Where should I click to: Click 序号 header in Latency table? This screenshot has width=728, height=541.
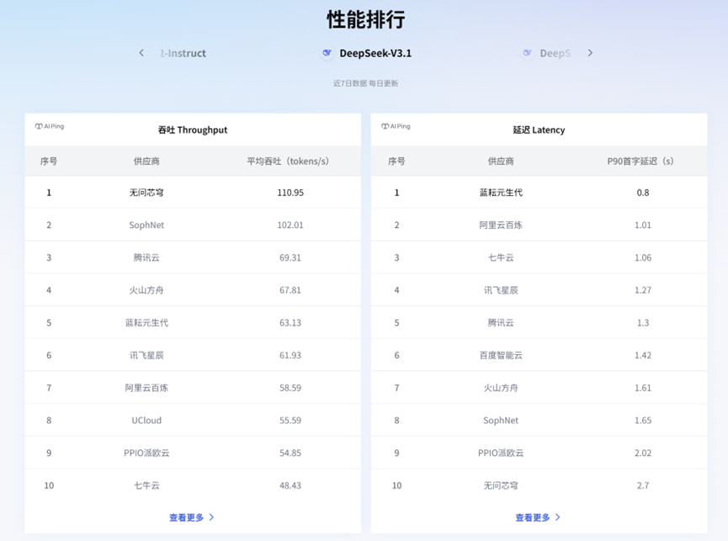396,161
